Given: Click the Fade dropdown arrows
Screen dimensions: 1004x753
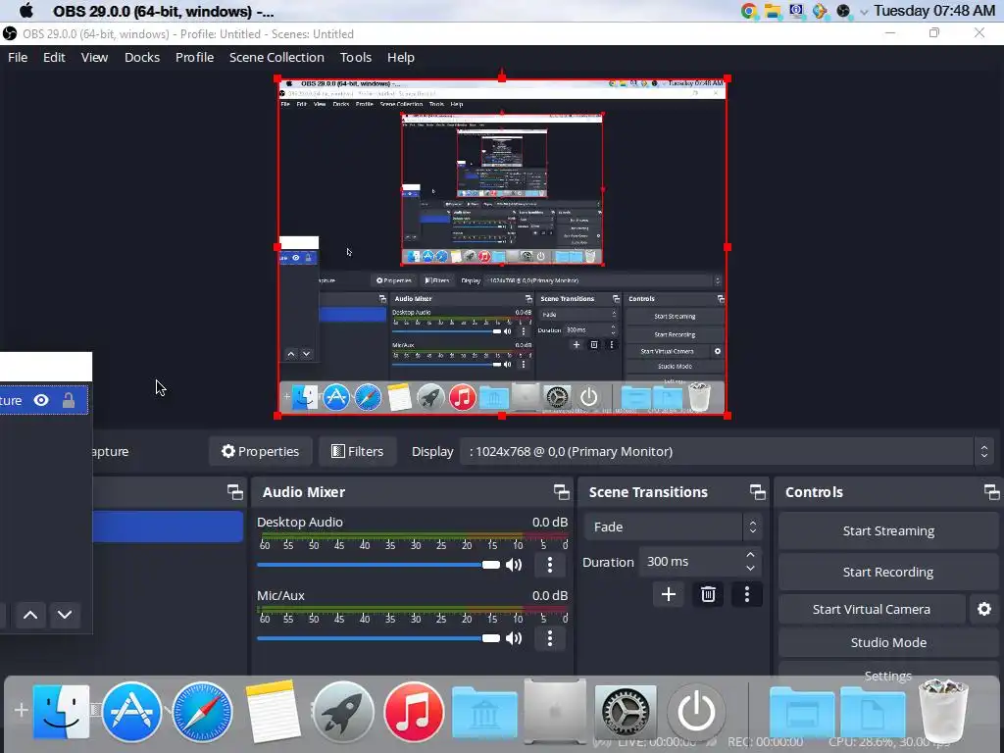Looking at the screenshot, I should coord(753,527).
